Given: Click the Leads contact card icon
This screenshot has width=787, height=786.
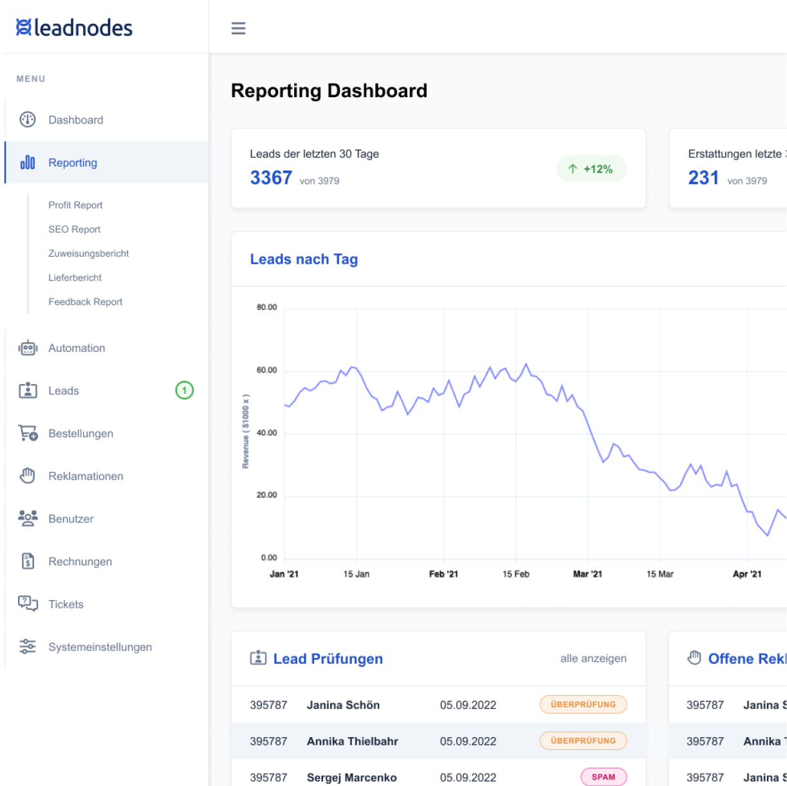Looking at the screenshot, I should [x=28, y=390].
